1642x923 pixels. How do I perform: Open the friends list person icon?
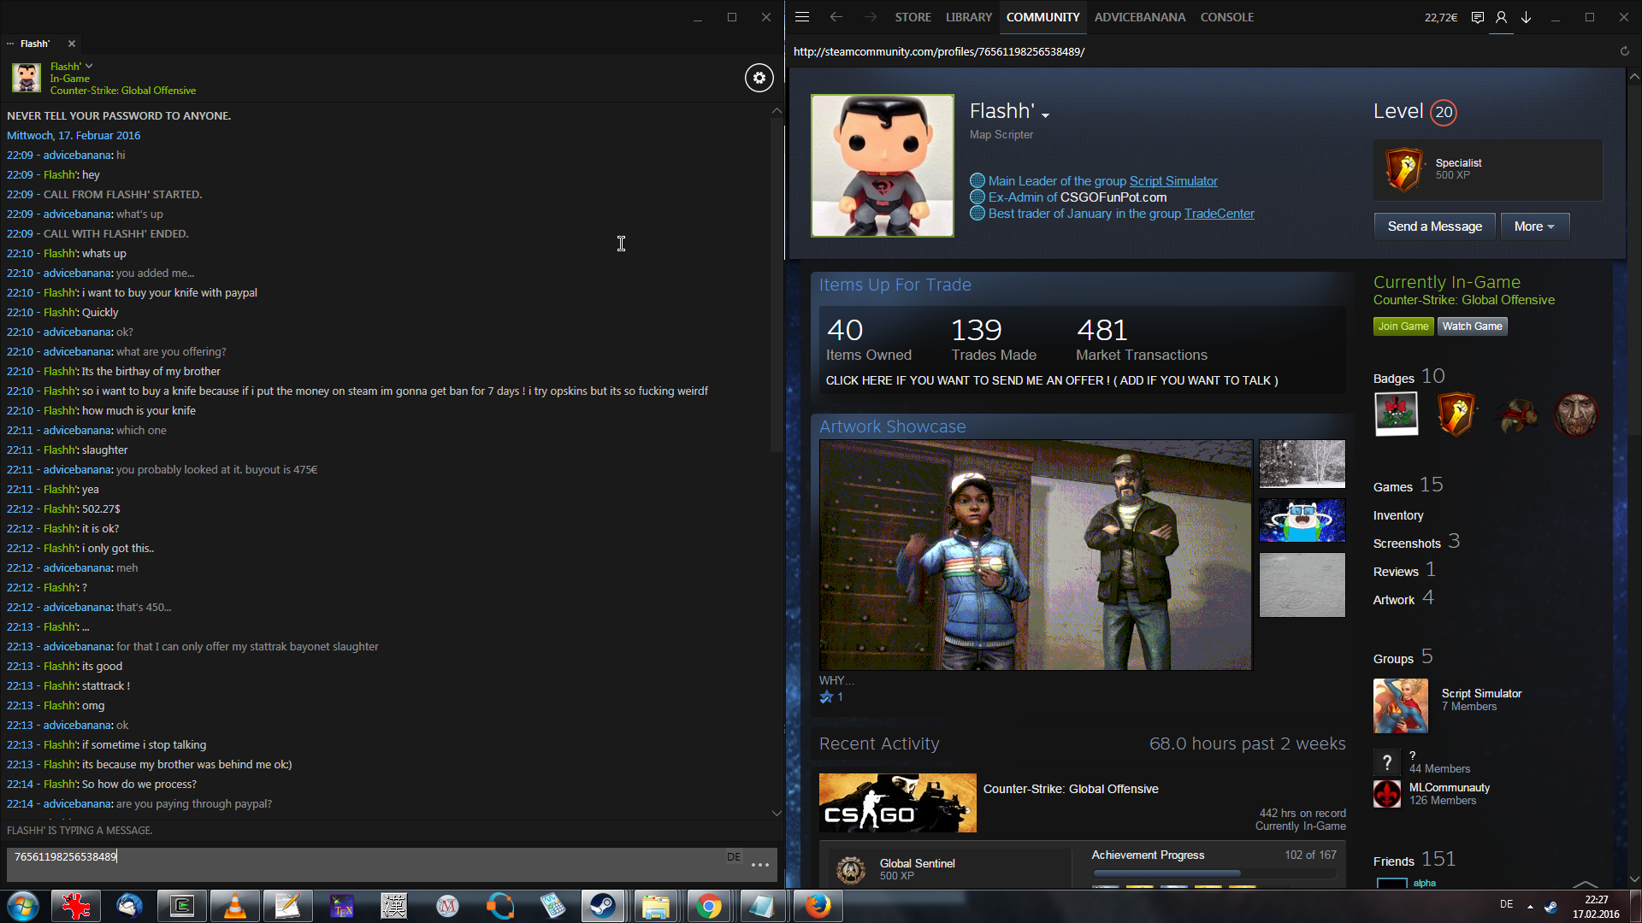tap(1501, 17)
